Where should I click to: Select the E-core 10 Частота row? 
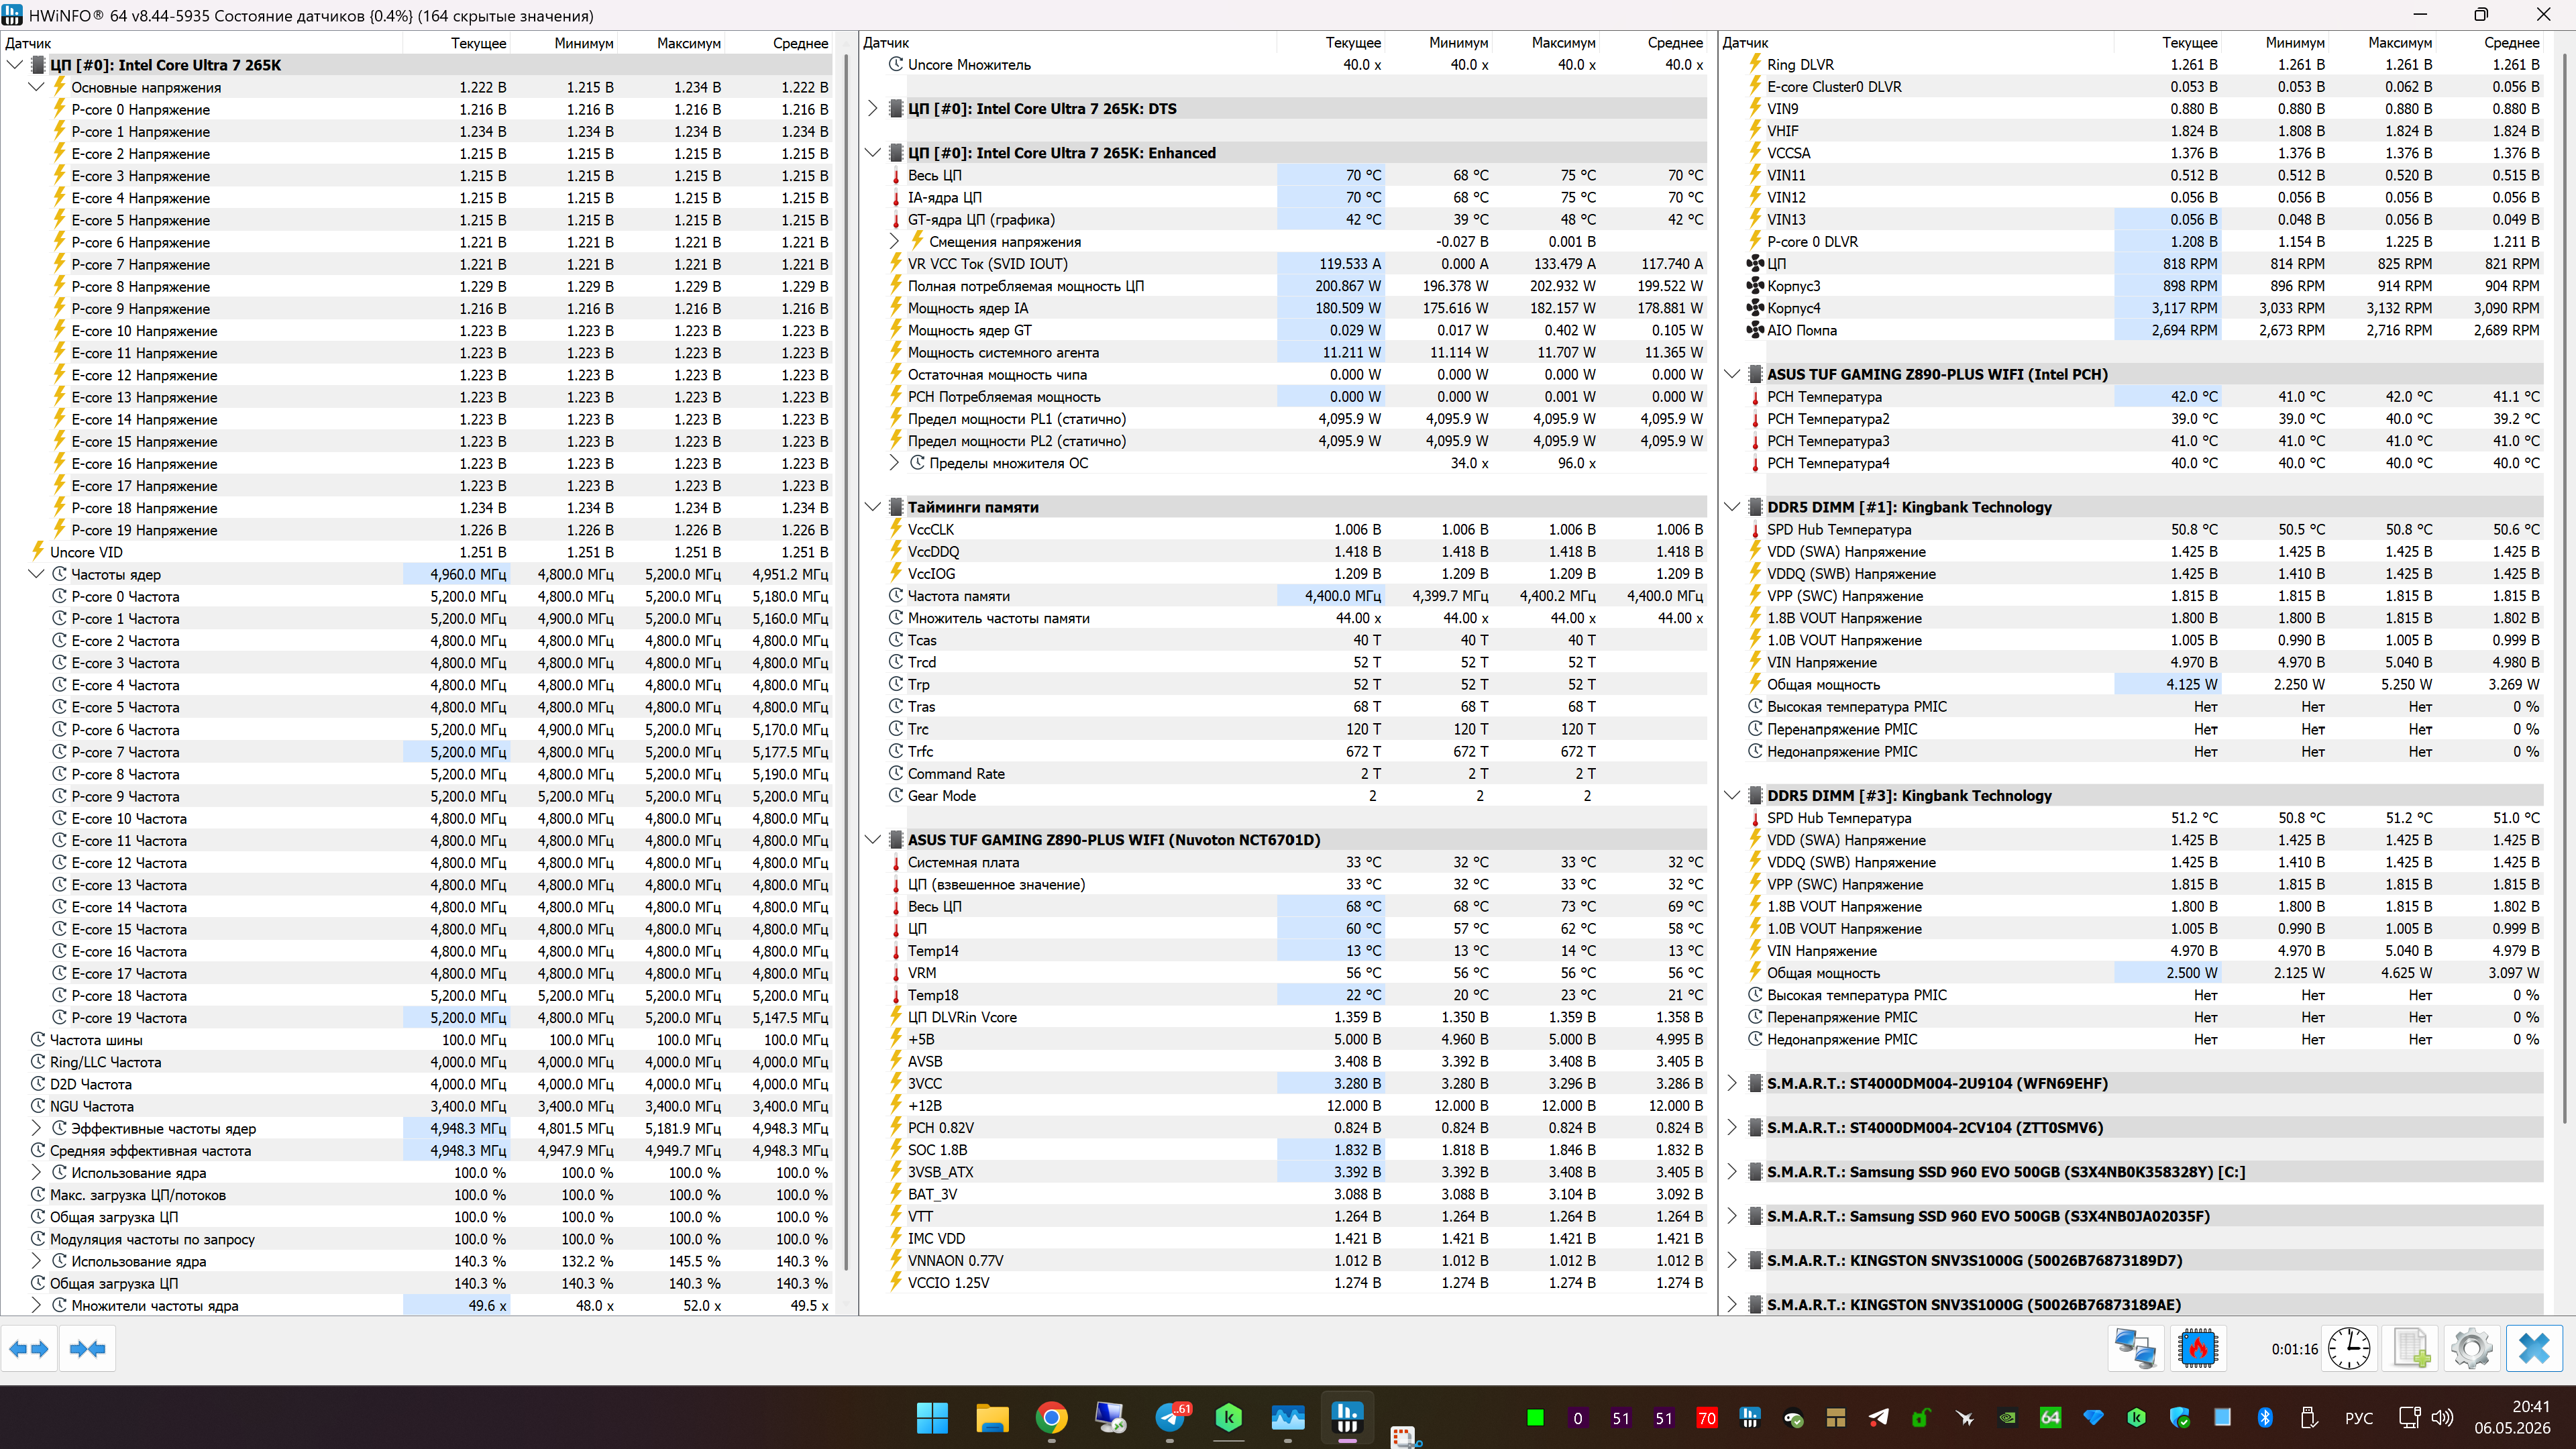417,818
